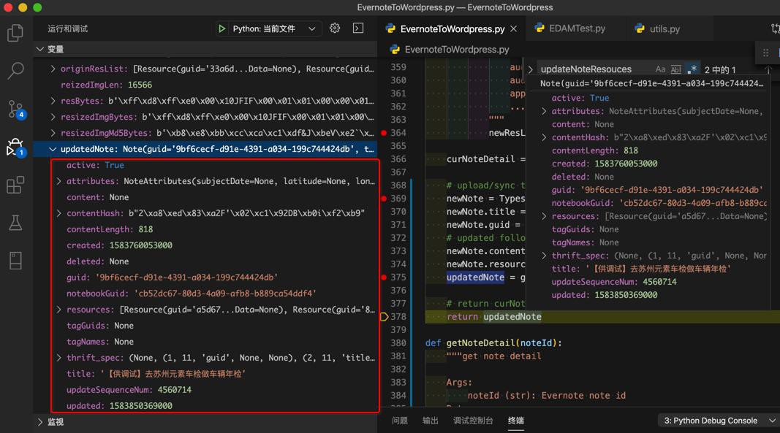Expand contentHash in the variables panel
The height and width of the screenshot is (433, 780).
click(59, 213)
